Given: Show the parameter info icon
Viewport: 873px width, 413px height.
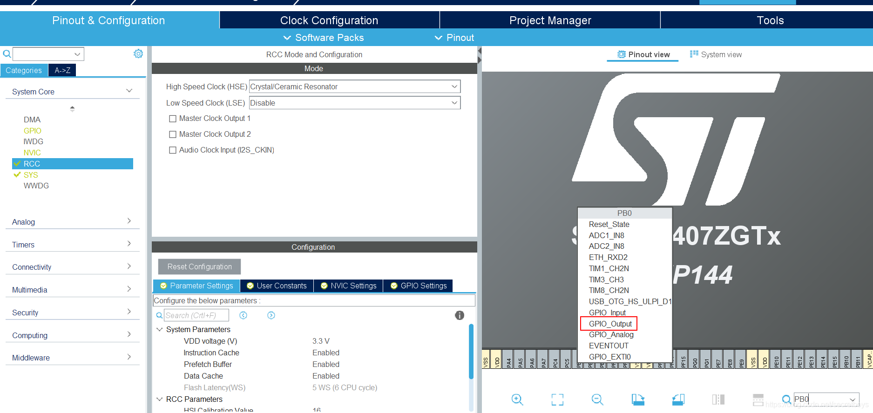Looking at the screenshot, I should 460,315.
